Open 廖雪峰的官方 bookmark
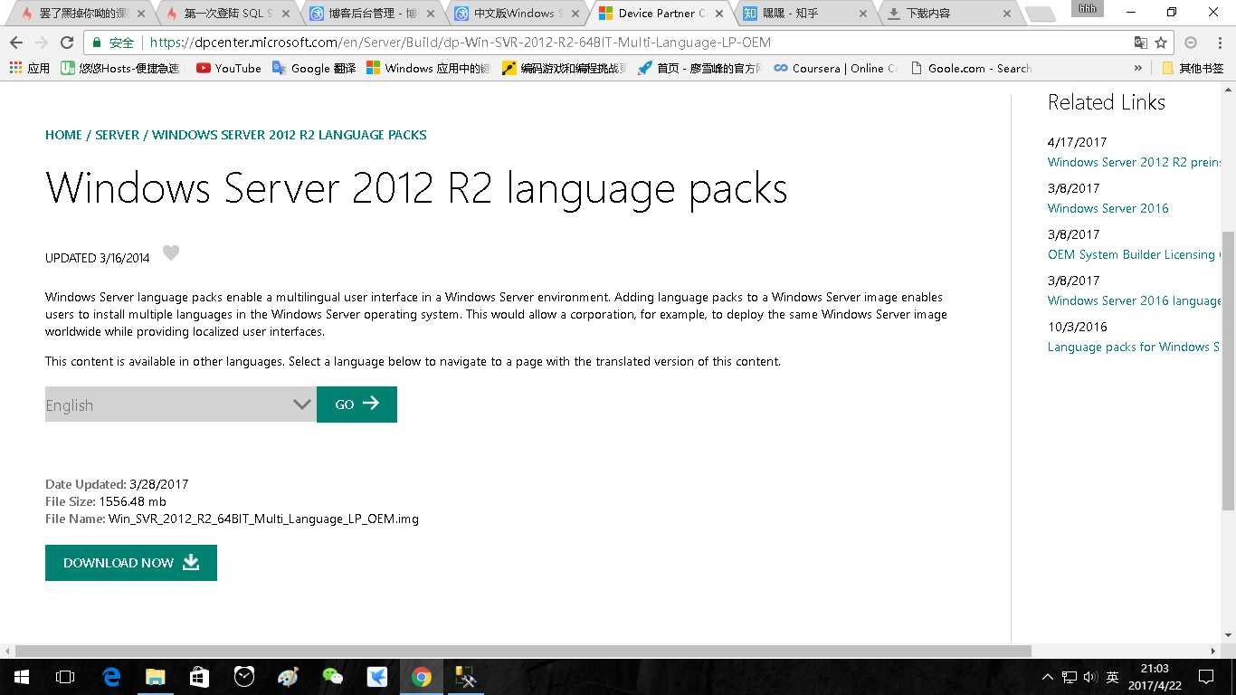The height and width of the screenshot is (695, 1236). click(x=699, y=68)
